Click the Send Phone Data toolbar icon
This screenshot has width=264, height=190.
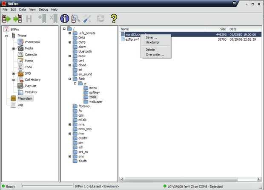click(x=18, y=18)
